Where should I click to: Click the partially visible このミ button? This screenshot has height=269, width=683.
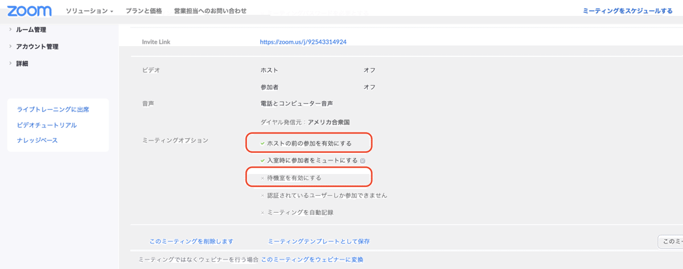click(670, 242)
